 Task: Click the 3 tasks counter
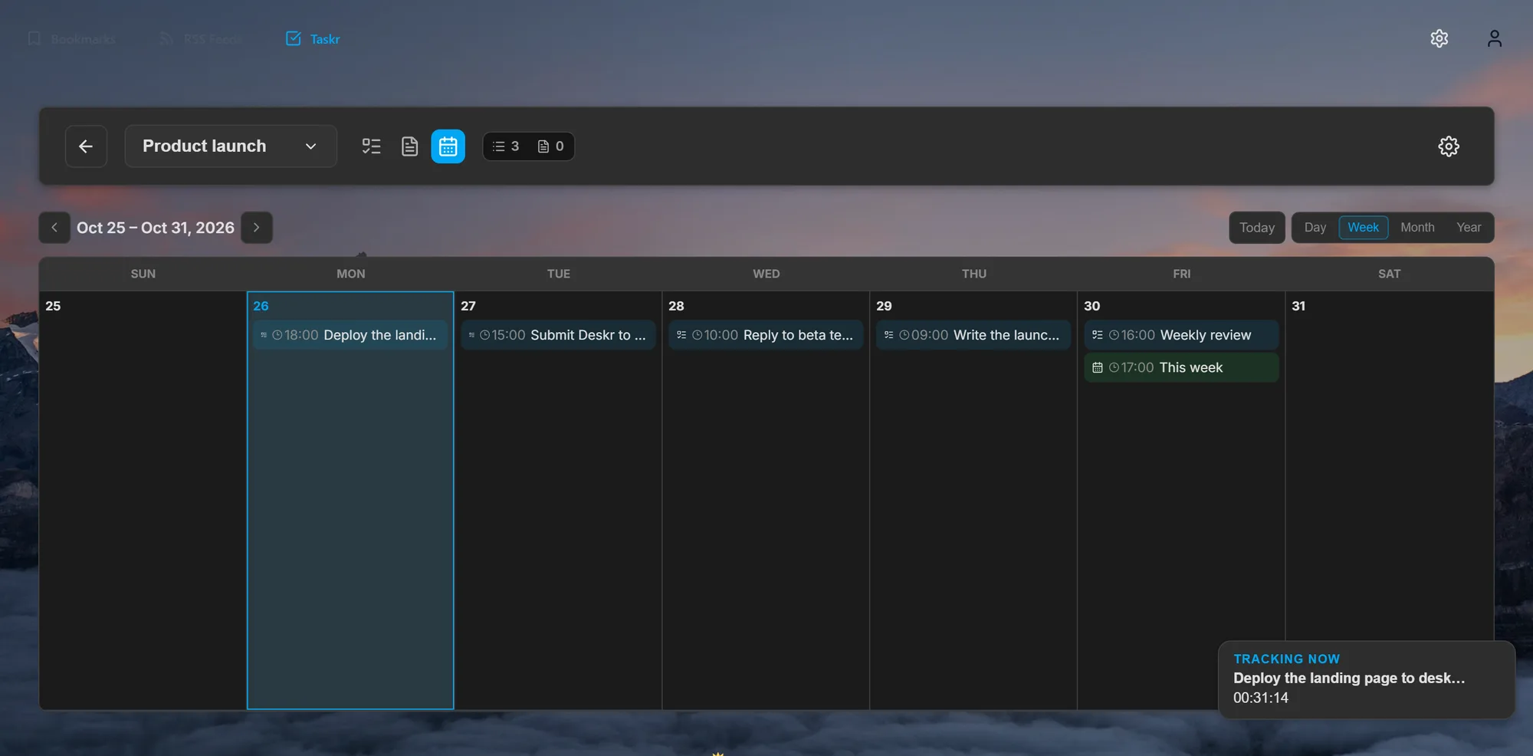(506, 146)
